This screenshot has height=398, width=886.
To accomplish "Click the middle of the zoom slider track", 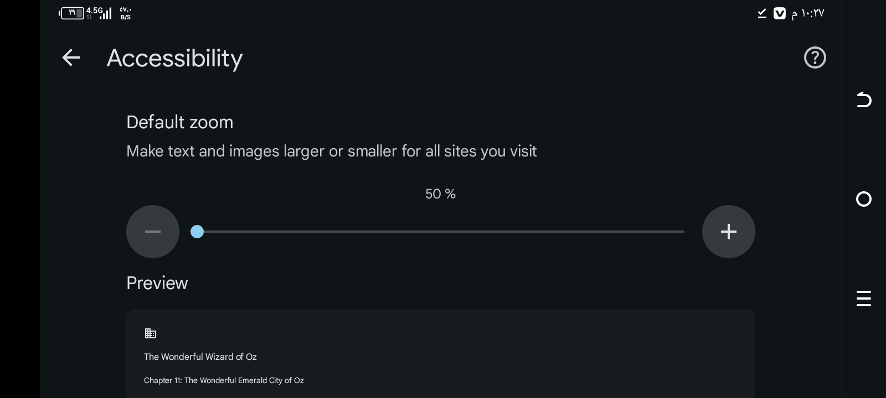I will (x=441, y=232).
